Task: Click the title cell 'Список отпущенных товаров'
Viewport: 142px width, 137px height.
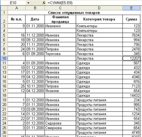Action: tap(74, 13)
